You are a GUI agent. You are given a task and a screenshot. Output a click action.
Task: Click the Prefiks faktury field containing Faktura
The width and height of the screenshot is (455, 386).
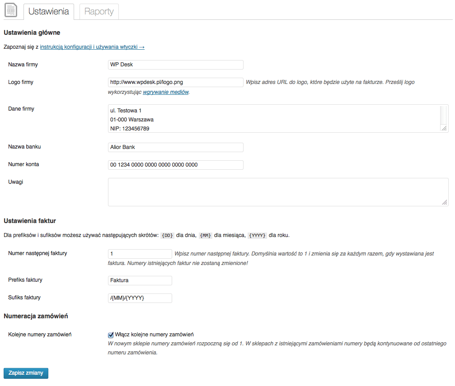pos(140,280)
